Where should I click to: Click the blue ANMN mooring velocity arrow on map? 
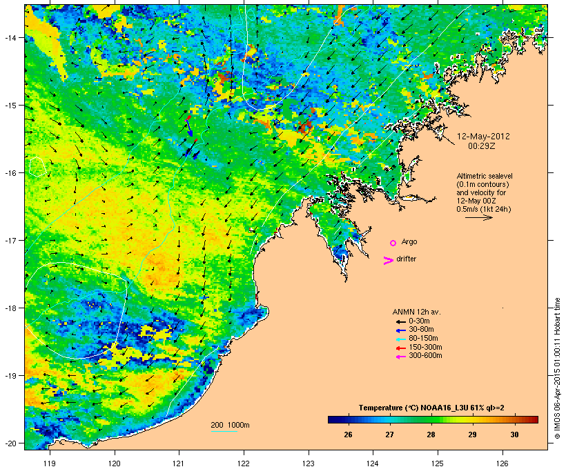click(x=189, y=128)
